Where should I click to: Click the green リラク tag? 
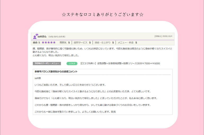72,64
